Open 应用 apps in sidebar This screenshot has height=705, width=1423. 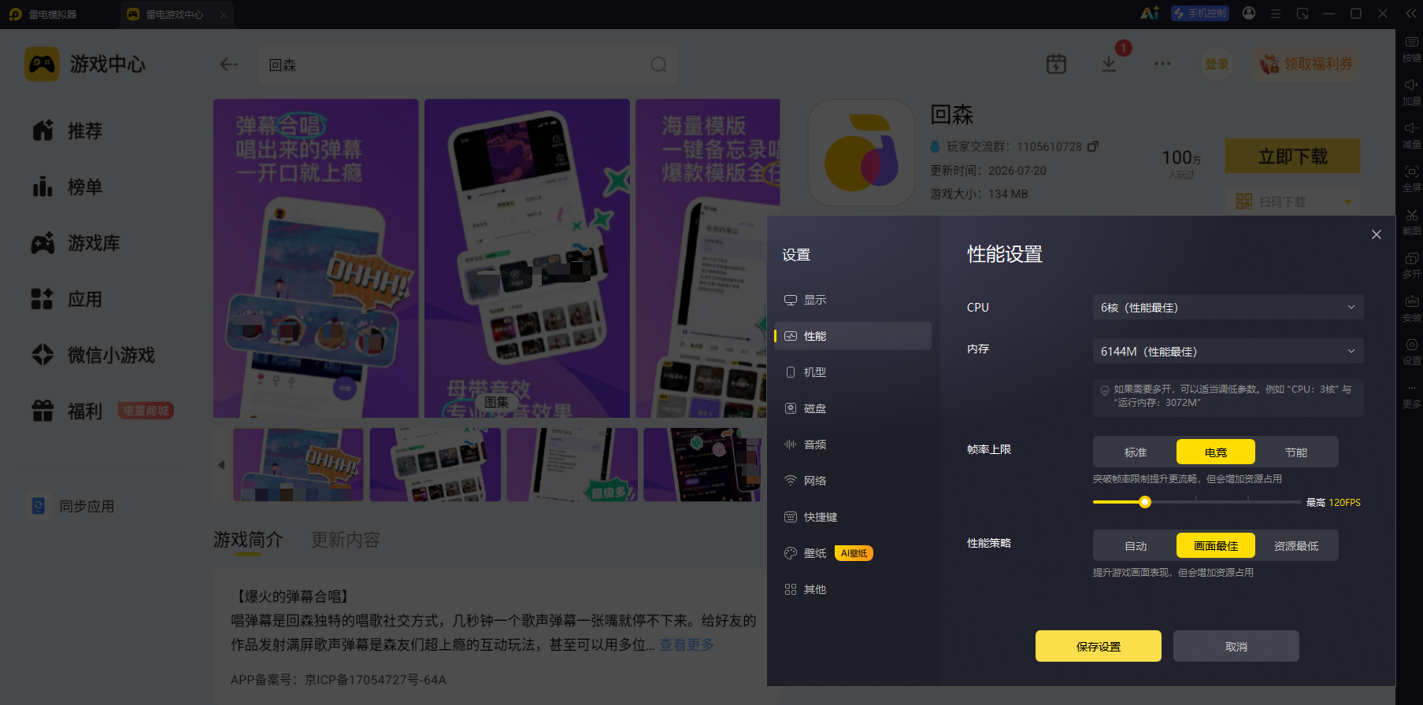coord(68,299)
